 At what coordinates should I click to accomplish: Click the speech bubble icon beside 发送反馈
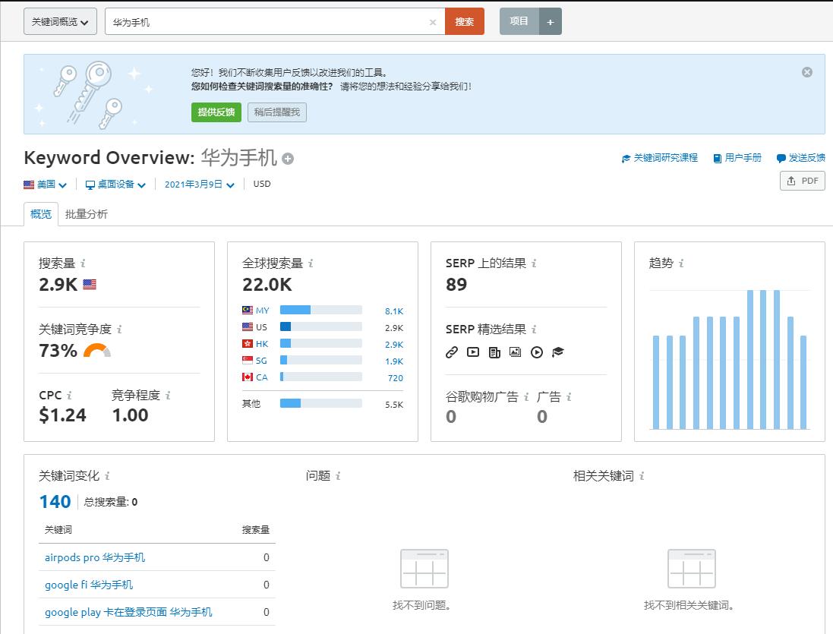click(x=780, y=158)
